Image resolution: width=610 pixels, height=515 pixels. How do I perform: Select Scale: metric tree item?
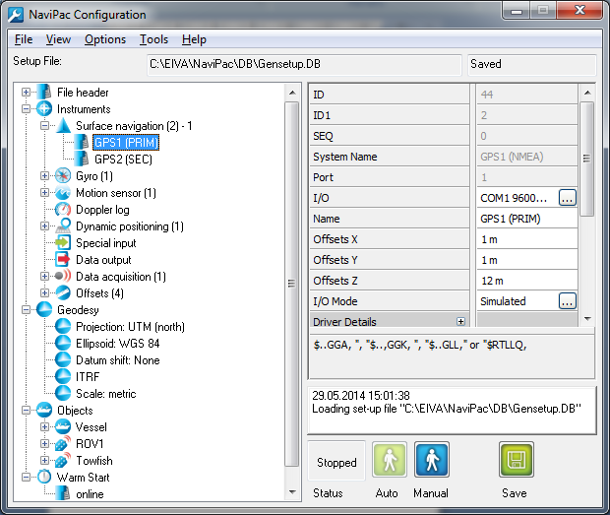pos(106,394)
